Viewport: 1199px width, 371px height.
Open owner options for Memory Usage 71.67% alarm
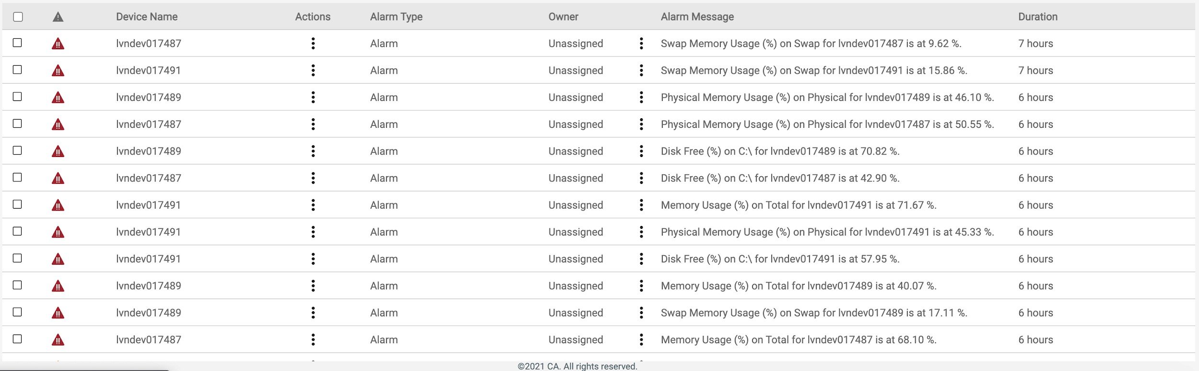(641, 205)
